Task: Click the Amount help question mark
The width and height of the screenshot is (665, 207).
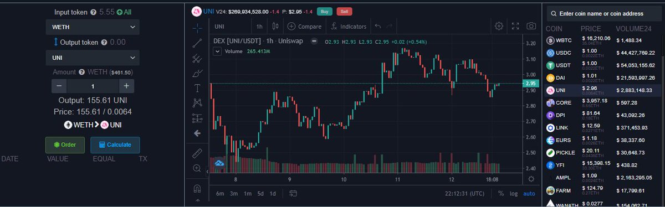Action: click(82, 72)
